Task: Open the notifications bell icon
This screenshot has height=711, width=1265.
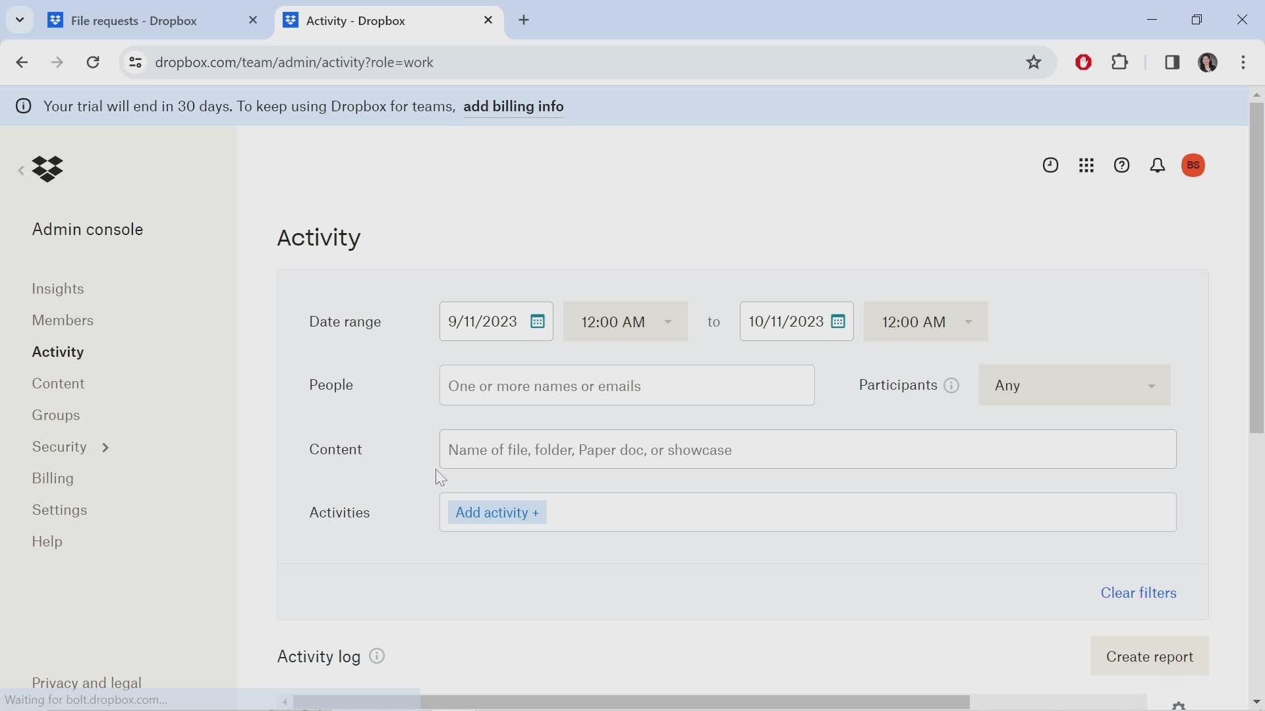Action: [1156, 165]
